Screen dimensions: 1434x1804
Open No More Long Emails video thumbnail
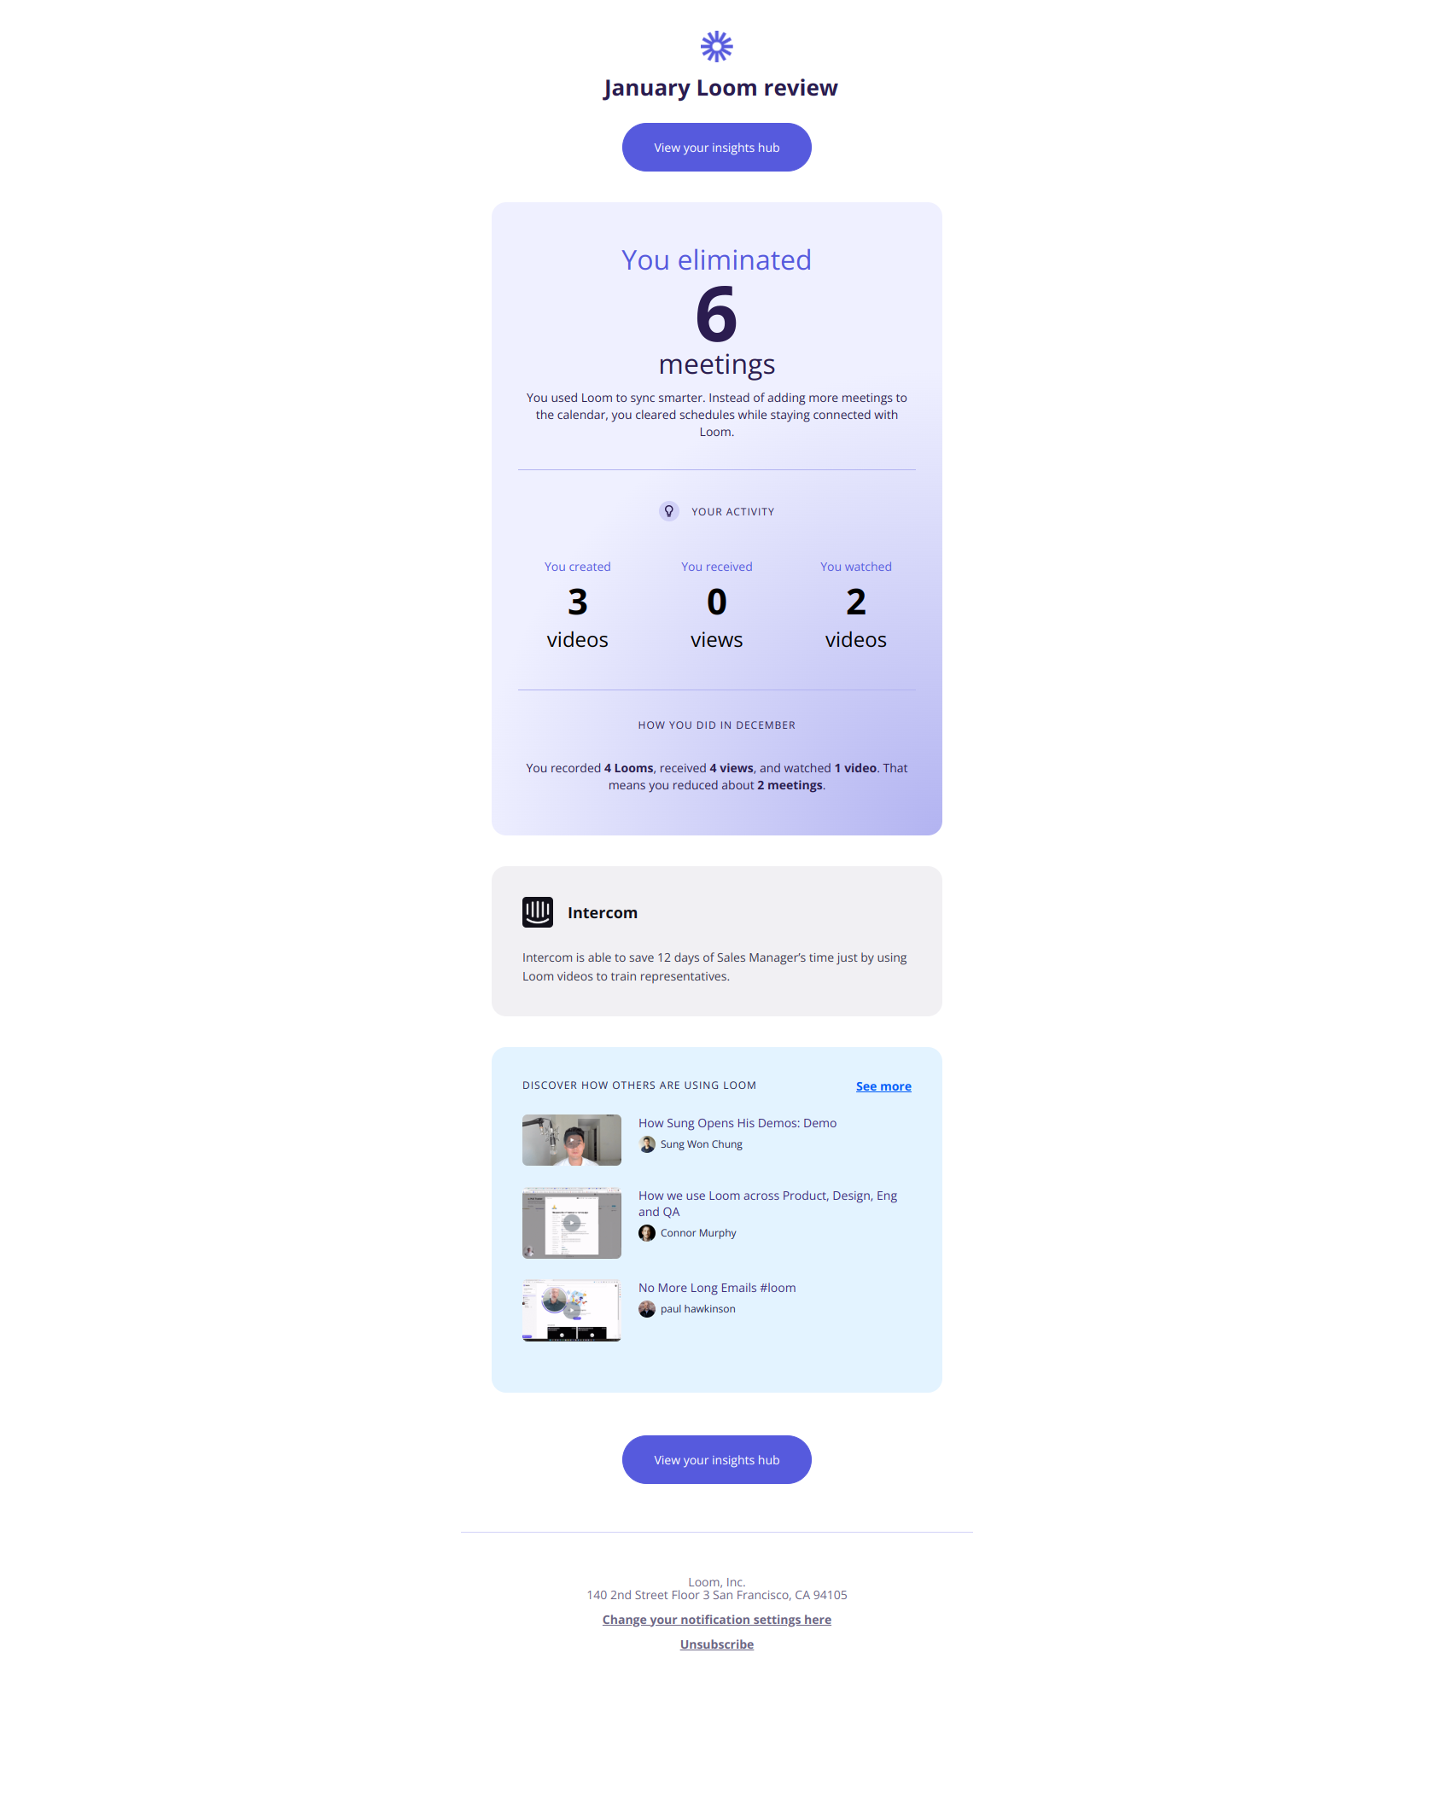572,1311
